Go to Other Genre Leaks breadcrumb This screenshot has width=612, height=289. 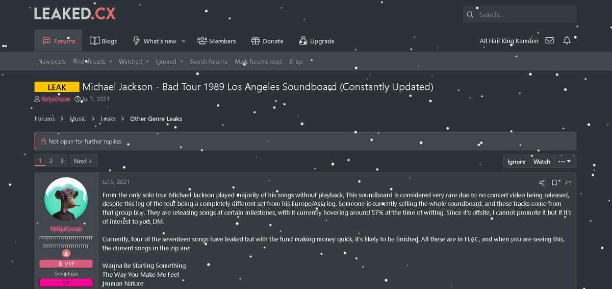click(x=156, y=118)
